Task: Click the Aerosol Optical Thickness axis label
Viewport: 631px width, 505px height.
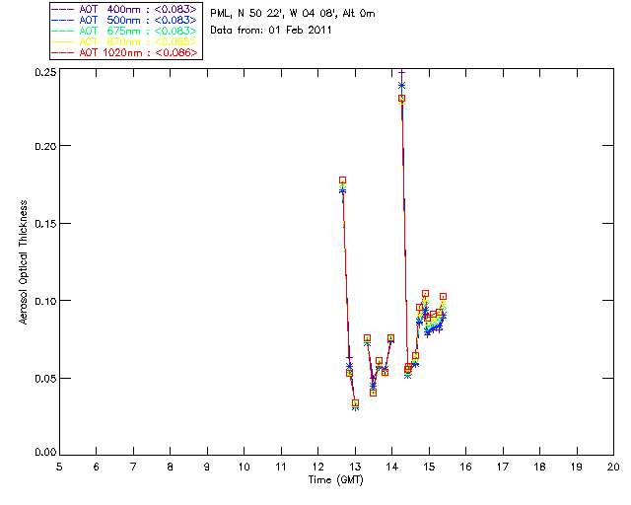Action: coord(24,262)
